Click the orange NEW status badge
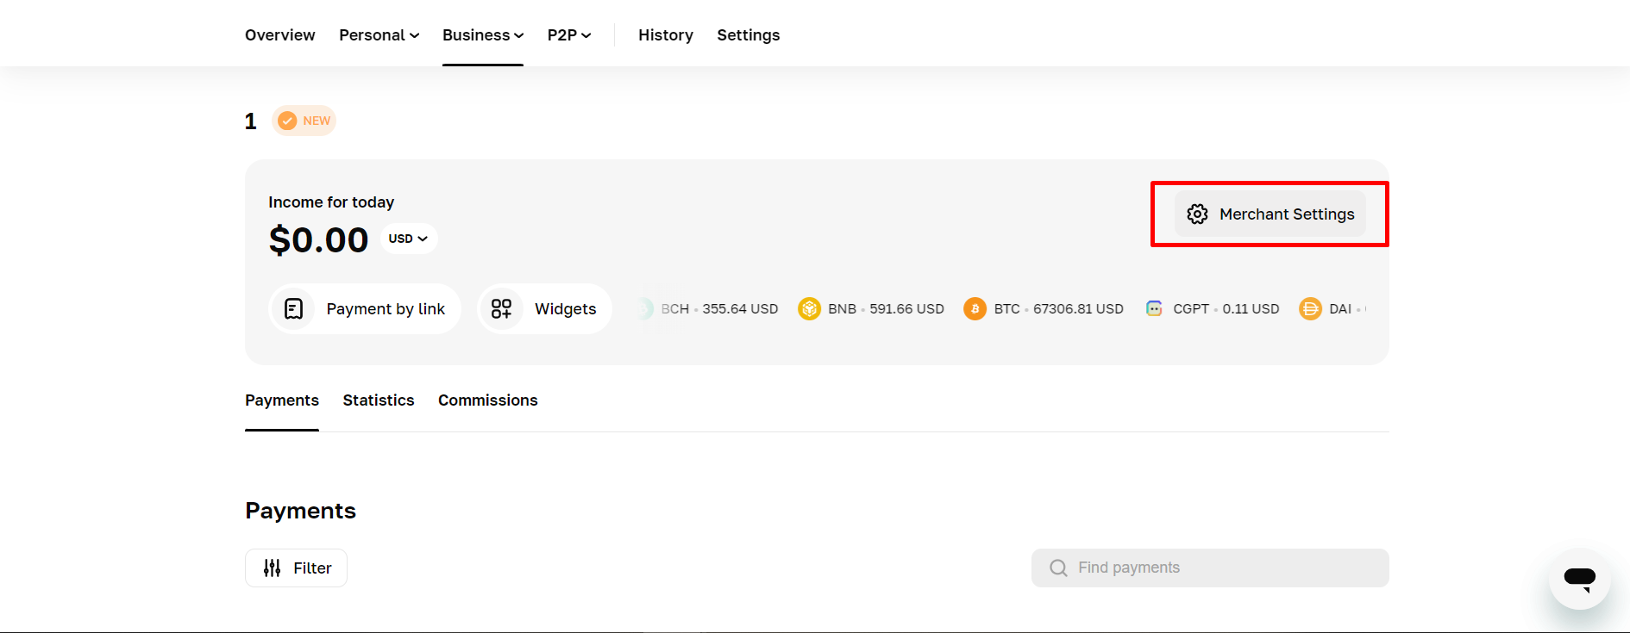 coord(304,121)
